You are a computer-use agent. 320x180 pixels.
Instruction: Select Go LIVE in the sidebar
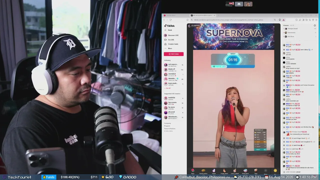click(x=169, y=40)
